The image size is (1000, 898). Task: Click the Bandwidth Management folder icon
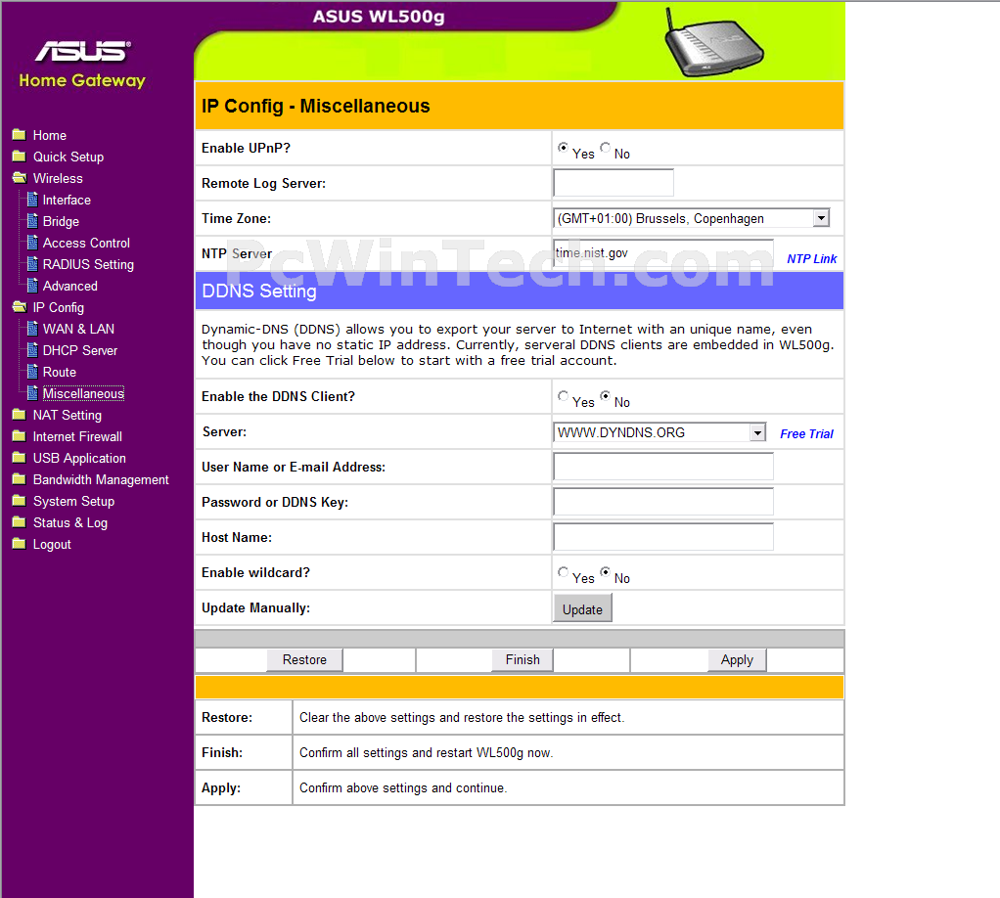pyautogui.click(x=20, y=479)
